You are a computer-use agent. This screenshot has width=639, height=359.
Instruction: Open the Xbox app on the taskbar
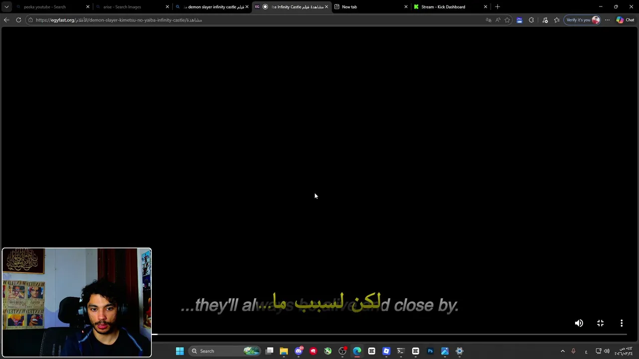point(327,351)
